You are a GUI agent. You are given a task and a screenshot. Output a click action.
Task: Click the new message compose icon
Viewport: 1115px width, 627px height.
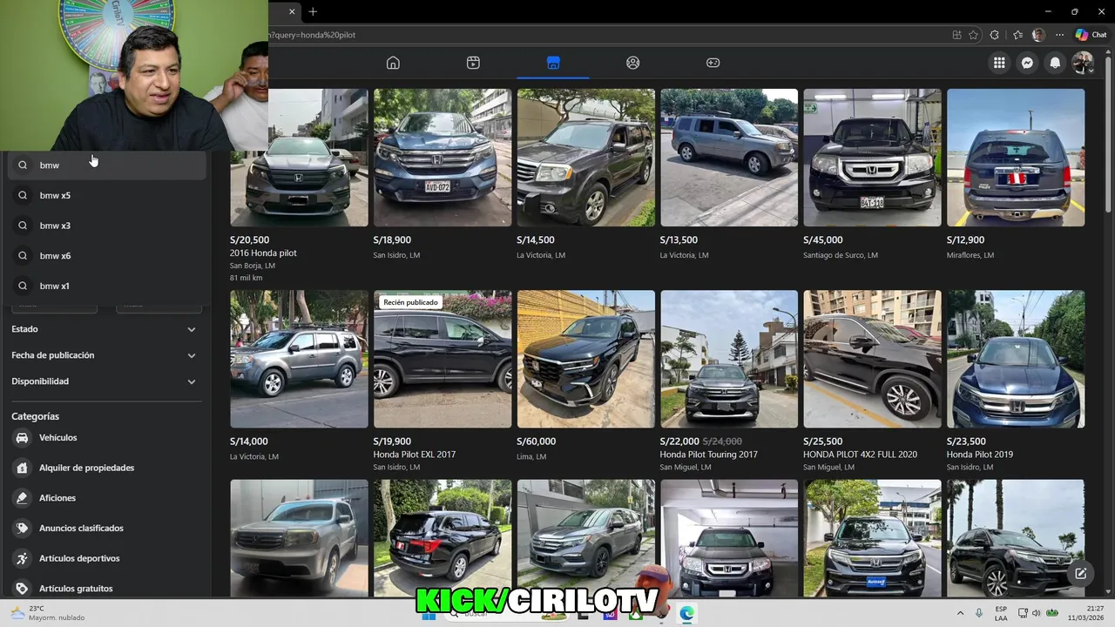(1080, 573)
